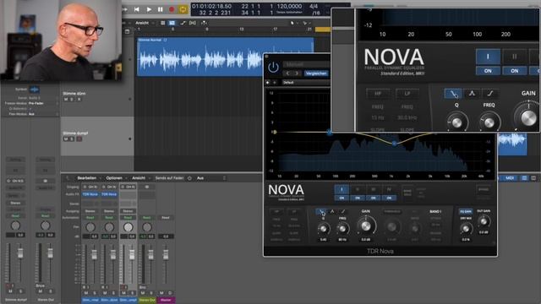Click the DRY MIX knob in Nova
541x304 pixels.
click(466, 229)
